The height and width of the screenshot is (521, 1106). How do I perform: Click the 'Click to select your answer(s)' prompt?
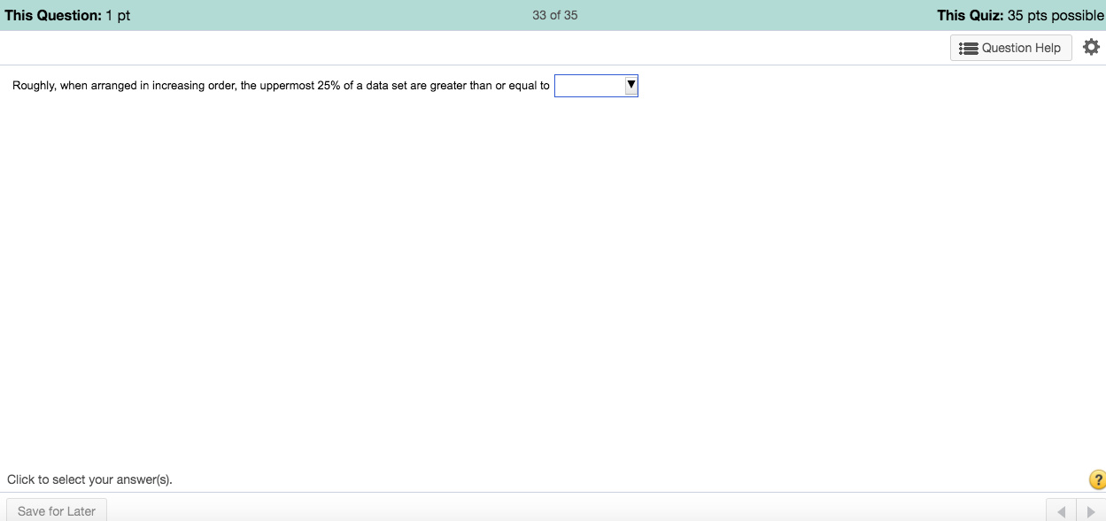point(89,479)
